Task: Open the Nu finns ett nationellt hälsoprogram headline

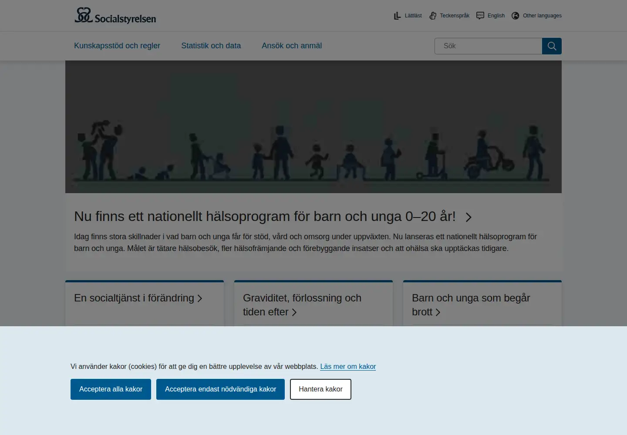Action: (265, 217)
